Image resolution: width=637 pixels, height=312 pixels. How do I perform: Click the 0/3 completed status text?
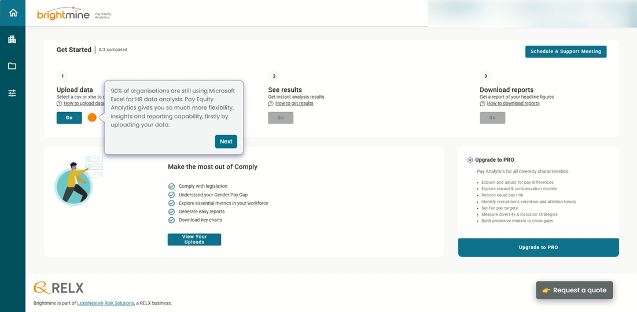(113, 50)
